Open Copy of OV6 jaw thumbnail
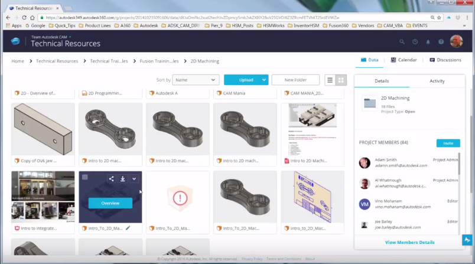 point(43,129)
